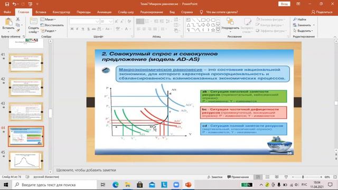This screenshot has height=190, width=338.
Task: Toggle strikethrough formatting (abc)
Action: 94,29
